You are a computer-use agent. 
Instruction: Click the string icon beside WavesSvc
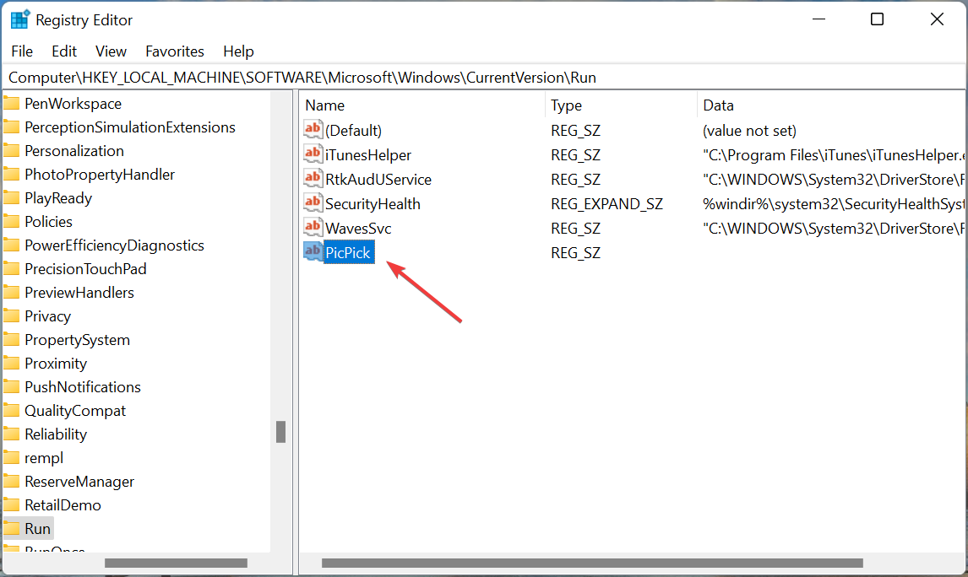pyautogui.click(x=313, y=228)
